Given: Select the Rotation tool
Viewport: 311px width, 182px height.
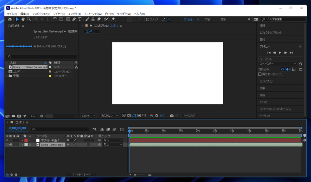Looking at the screenshot, I should [55, 19].
